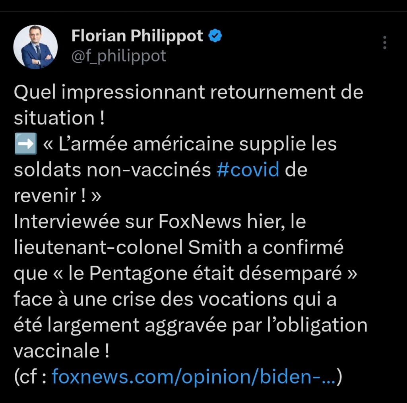Open Florian Philippot's profile picture

(x=36, y=47)
